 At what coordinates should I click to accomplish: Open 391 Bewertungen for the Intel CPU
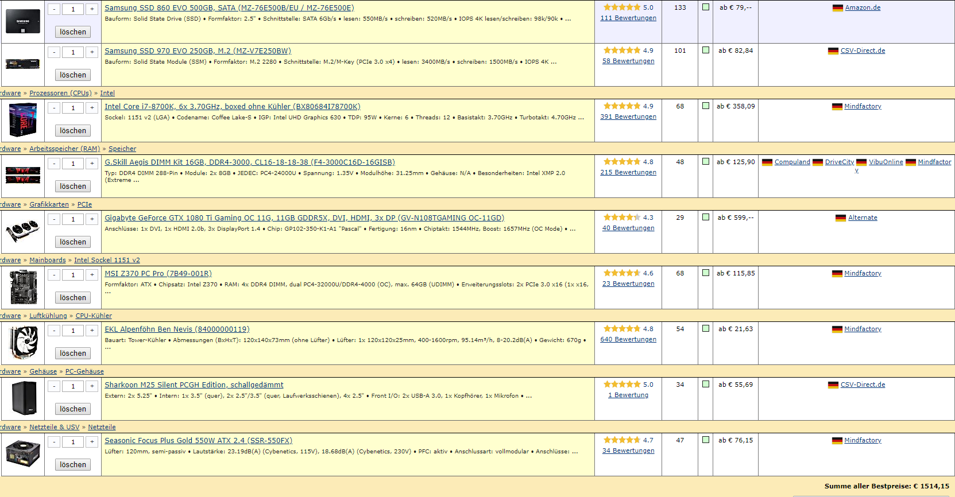(x=628, y=117)
